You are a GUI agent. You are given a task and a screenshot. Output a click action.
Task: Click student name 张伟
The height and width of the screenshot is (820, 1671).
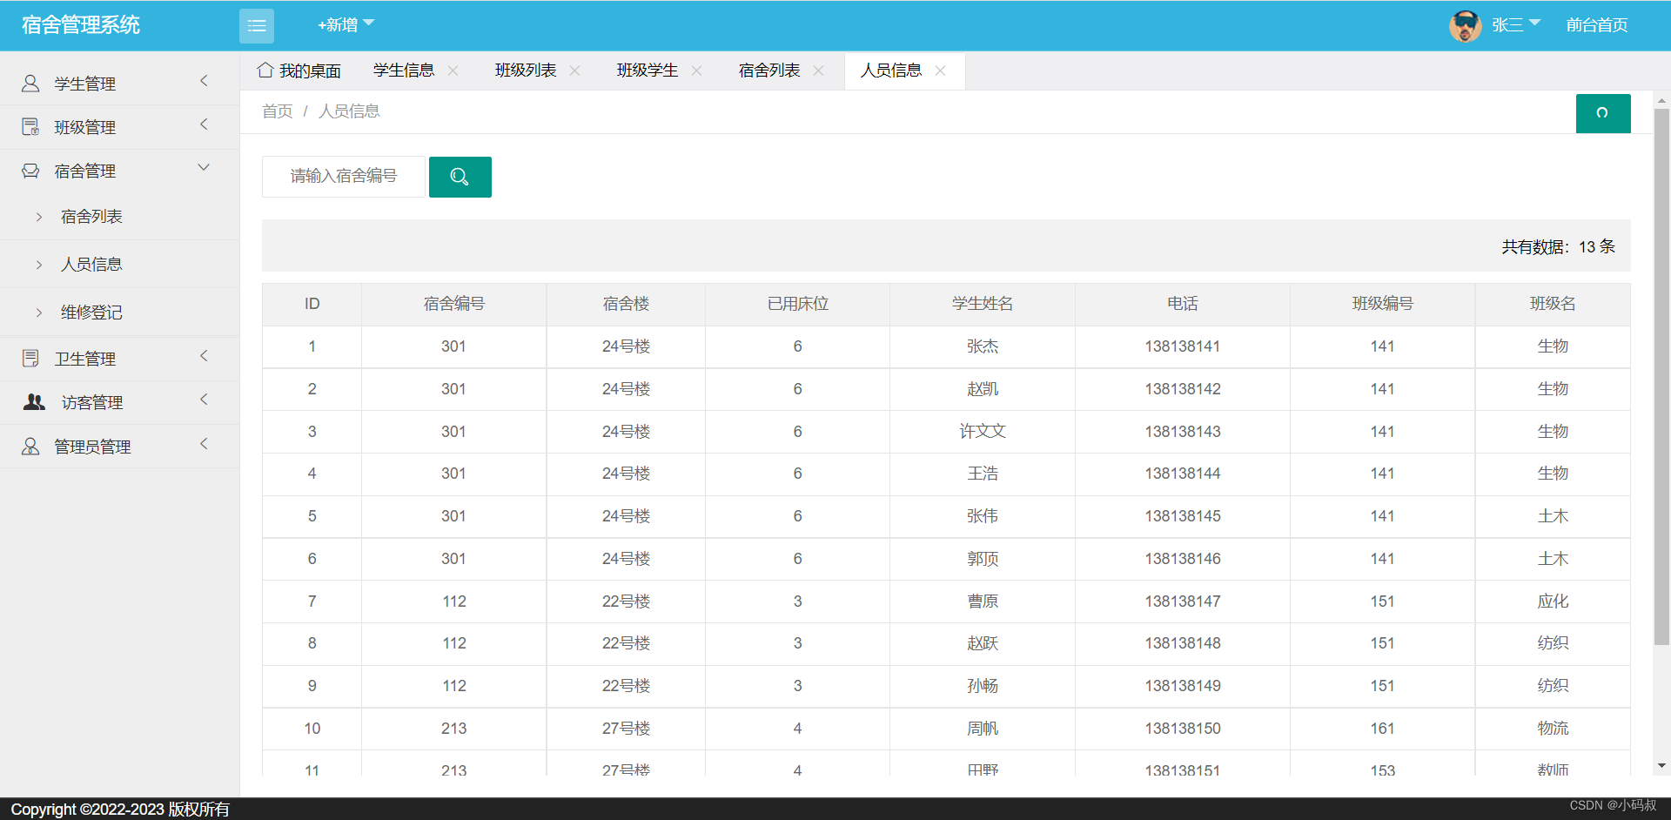click(x=983, y=516)
